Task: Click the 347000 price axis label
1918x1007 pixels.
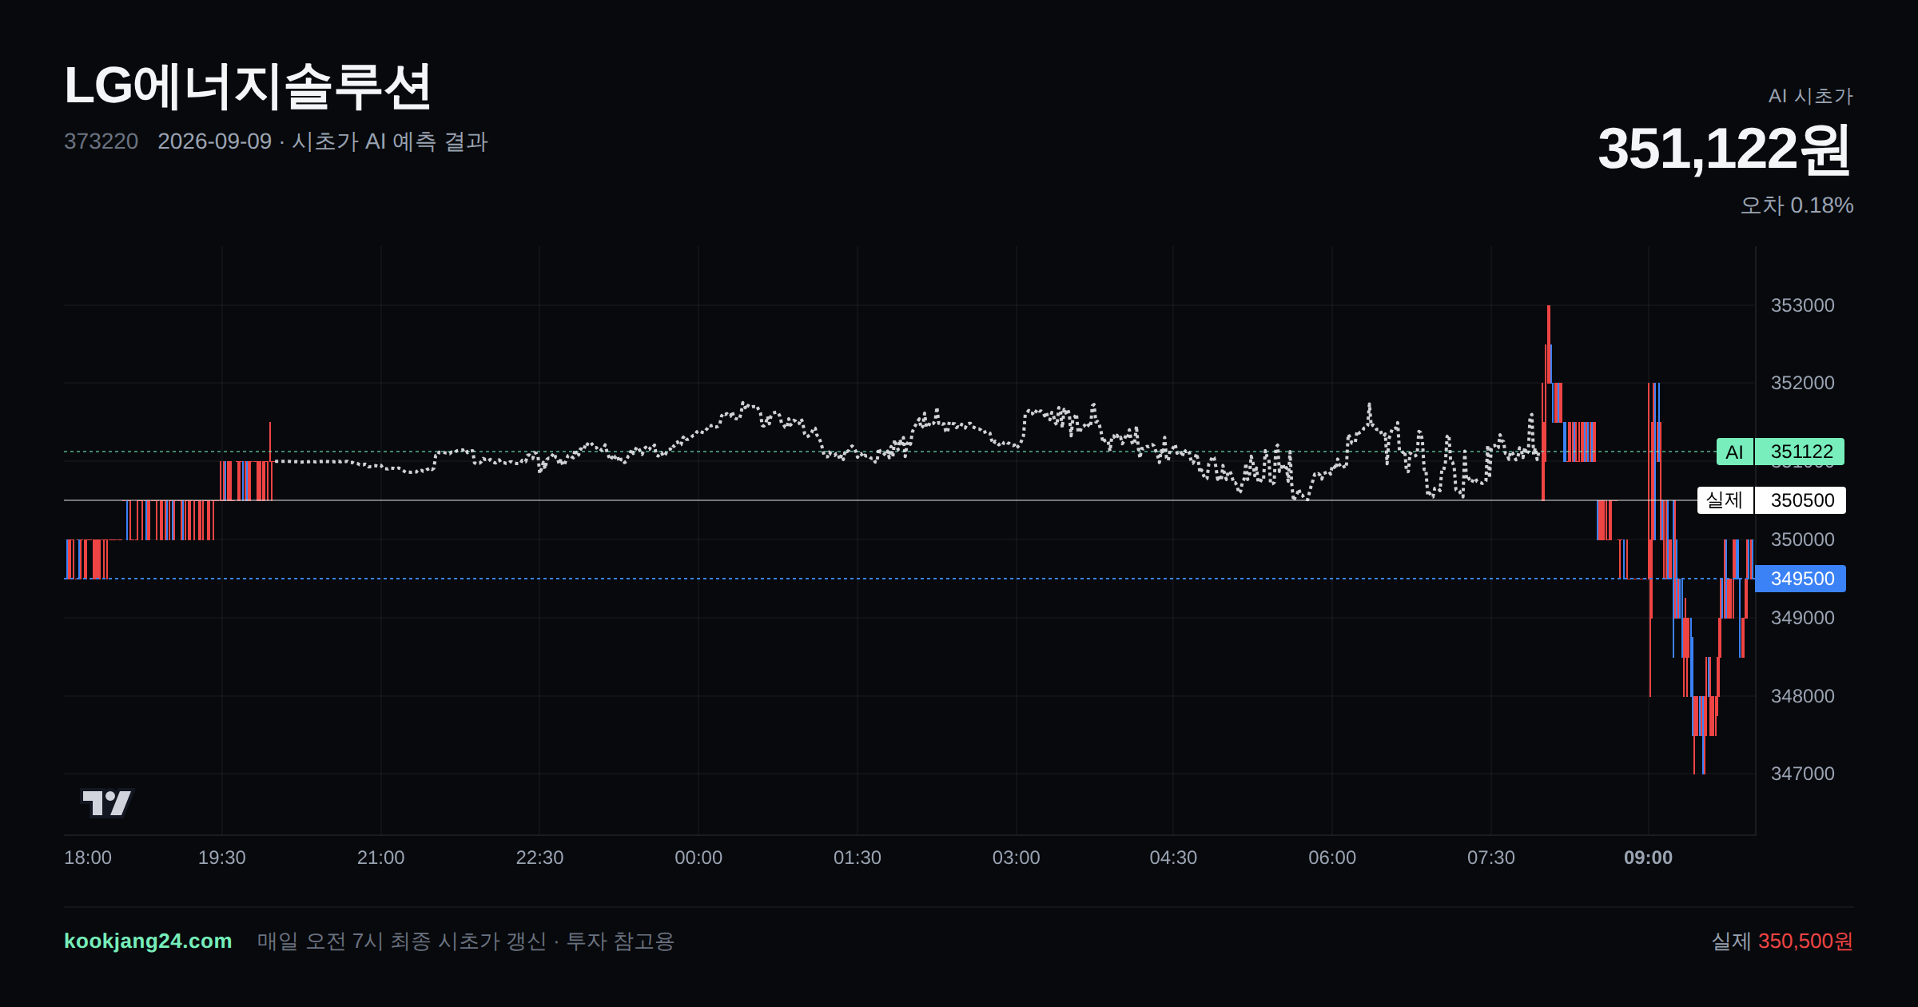Action: point(1802,774)
